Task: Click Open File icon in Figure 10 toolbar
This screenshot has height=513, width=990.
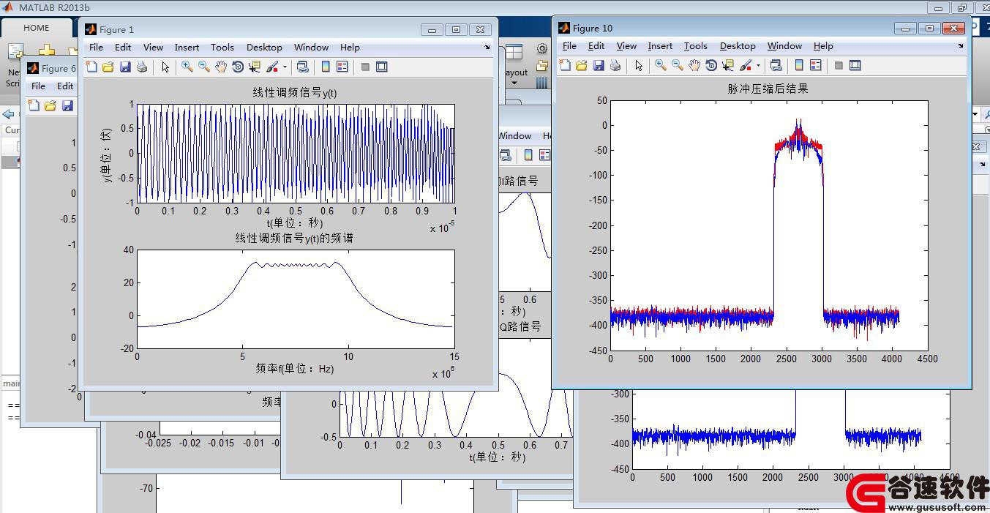Action: tap(582, 65)
